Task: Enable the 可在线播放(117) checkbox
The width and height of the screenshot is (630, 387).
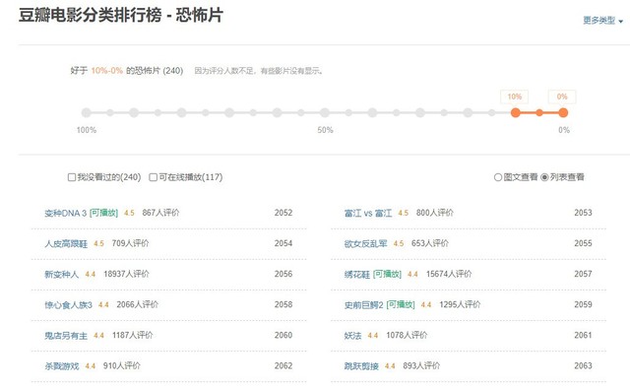Action: [x=154, y=177]
